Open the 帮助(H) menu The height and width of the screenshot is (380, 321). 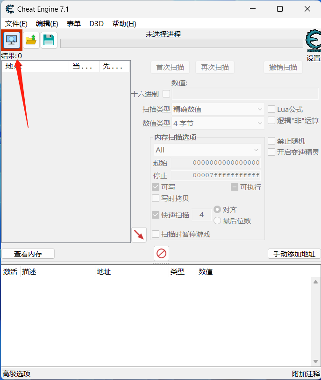click(124, 24)
